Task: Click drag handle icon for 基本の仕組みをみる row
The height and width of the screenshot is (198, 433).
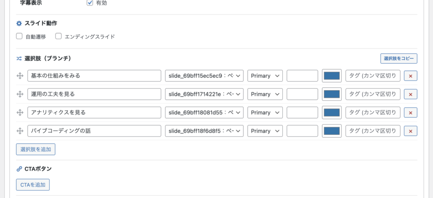Action: (19, 76)
